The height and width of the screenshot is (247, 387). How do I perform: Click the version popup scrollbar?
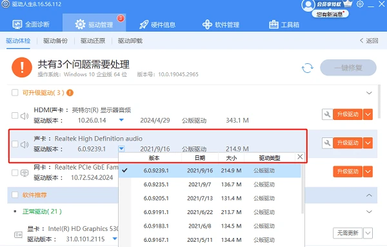303,189
